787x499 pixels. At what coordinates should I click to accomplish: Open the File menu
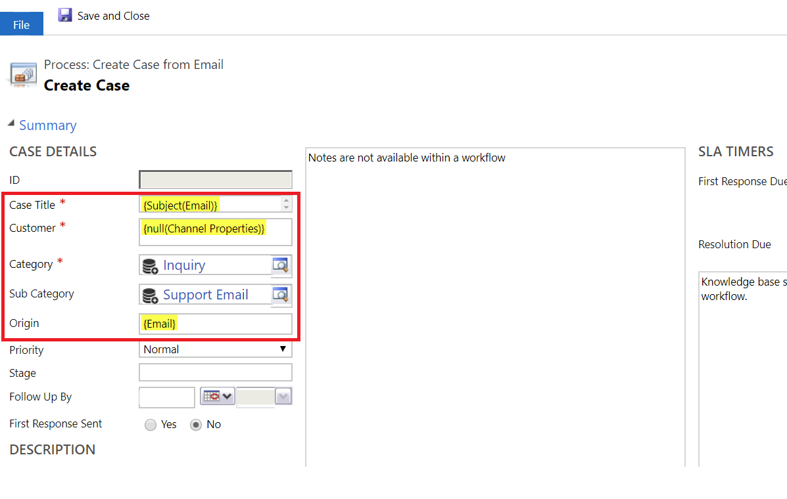21,24
